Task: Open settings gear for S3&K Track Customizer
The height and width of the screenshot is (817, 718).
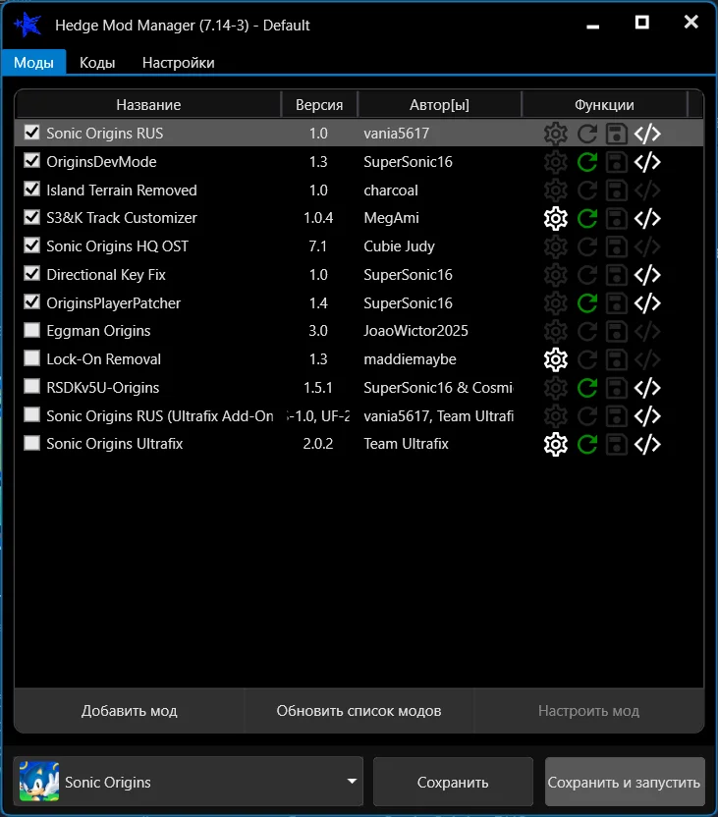Action: 555,218
